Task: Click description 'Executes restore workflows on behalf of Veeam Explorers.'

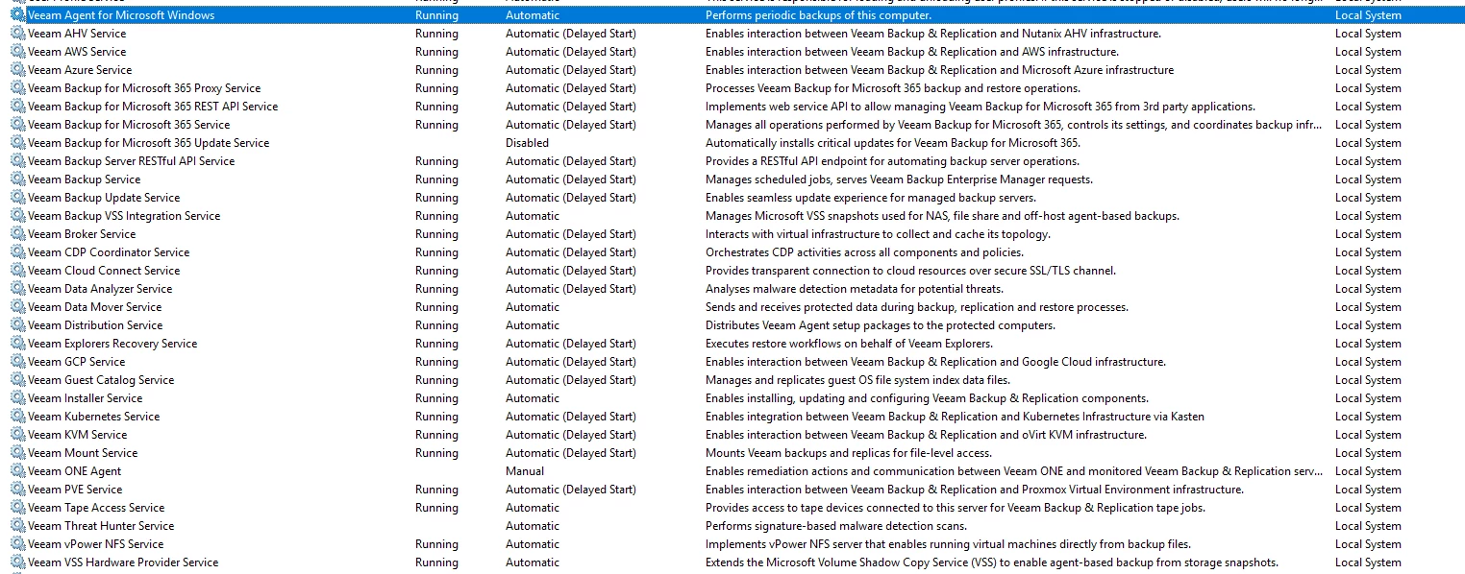Action: (x=850, y=344)
